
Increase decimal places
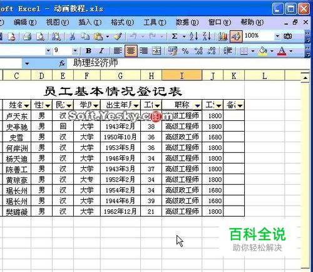(198, 51)
